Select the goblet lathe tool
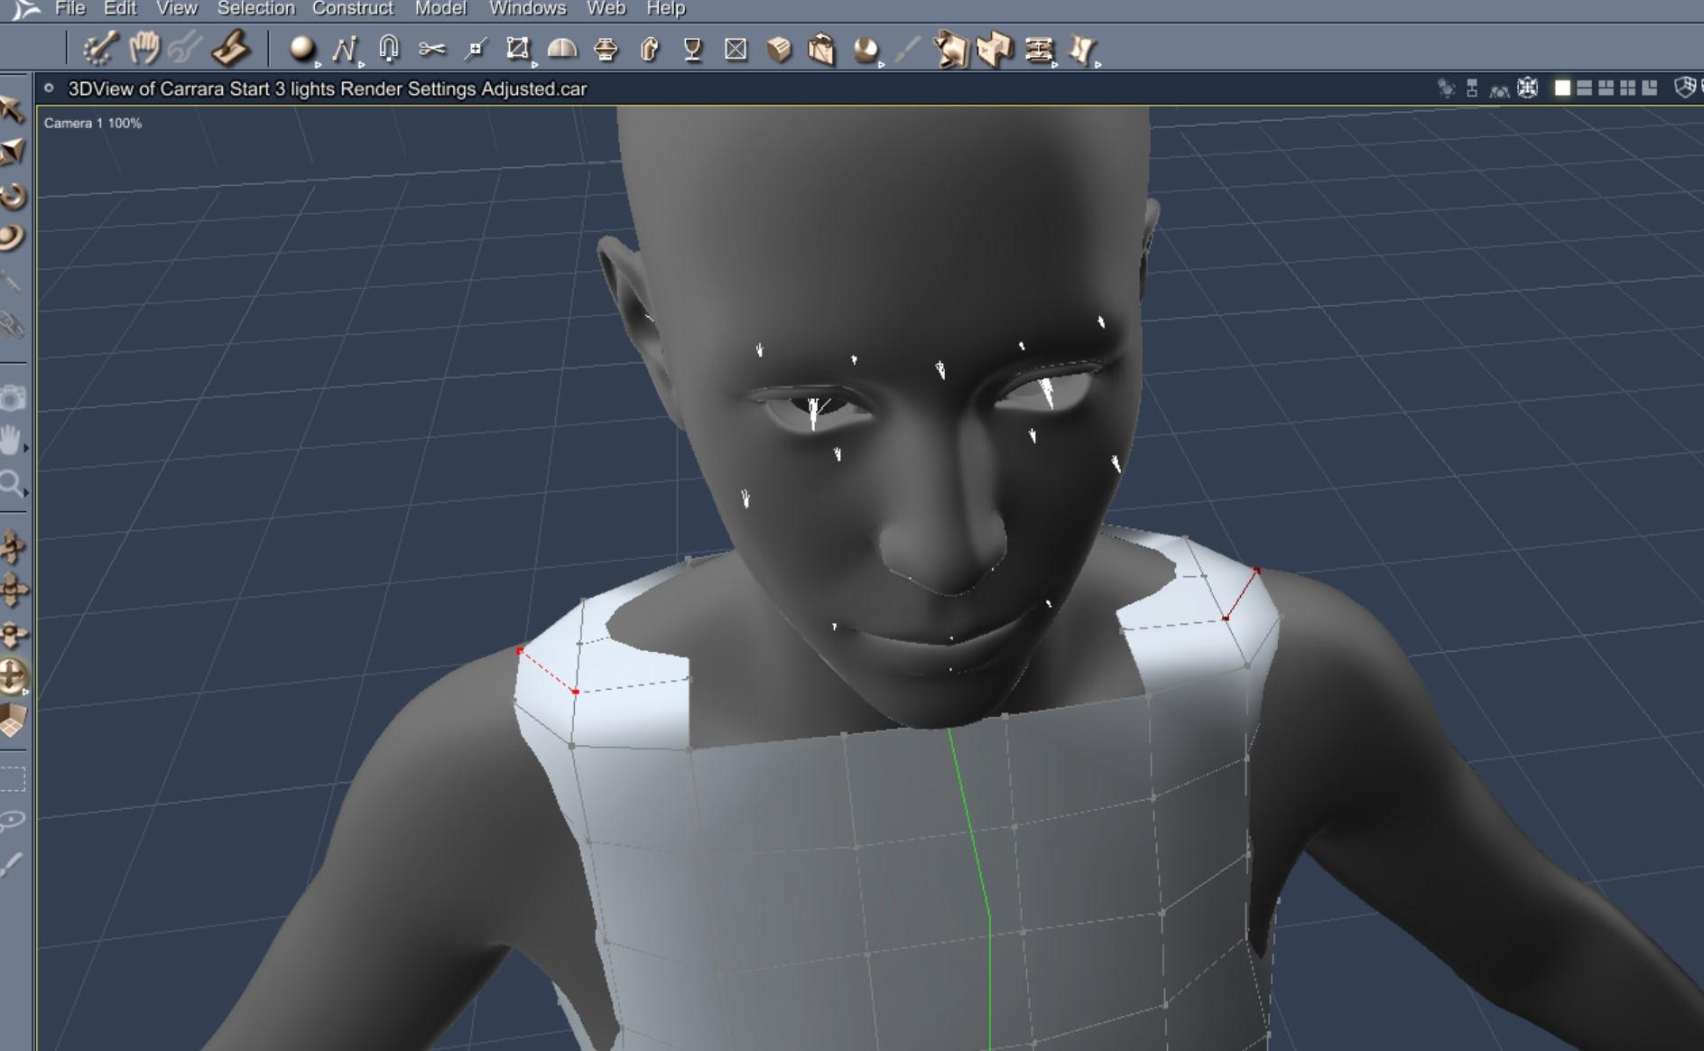The width and height of the screenshot is (1704, 1051). [x=692, y=49]
